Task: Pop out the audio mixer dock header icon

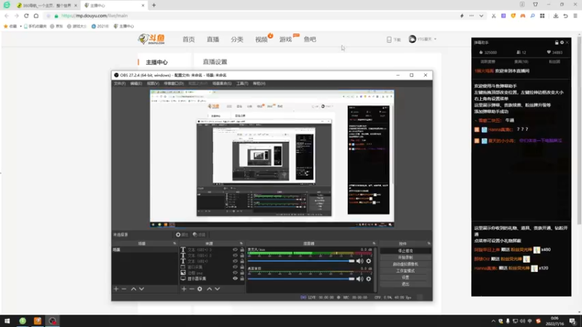Action: [x=374, y=243]
